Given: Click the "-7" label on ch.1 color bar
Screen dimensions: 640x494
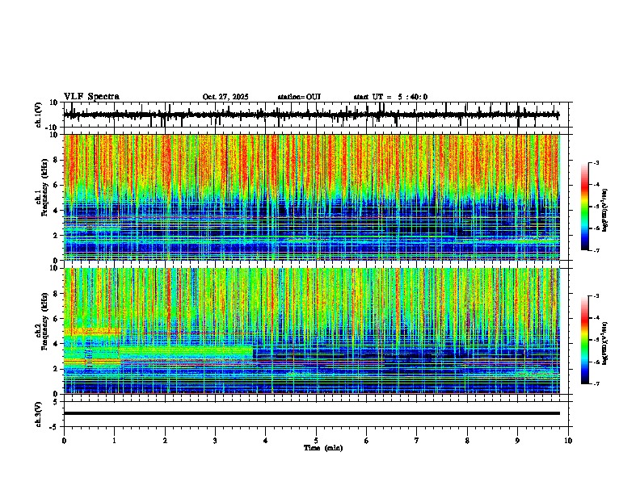Looking at the screenshot, I should 596,250.
